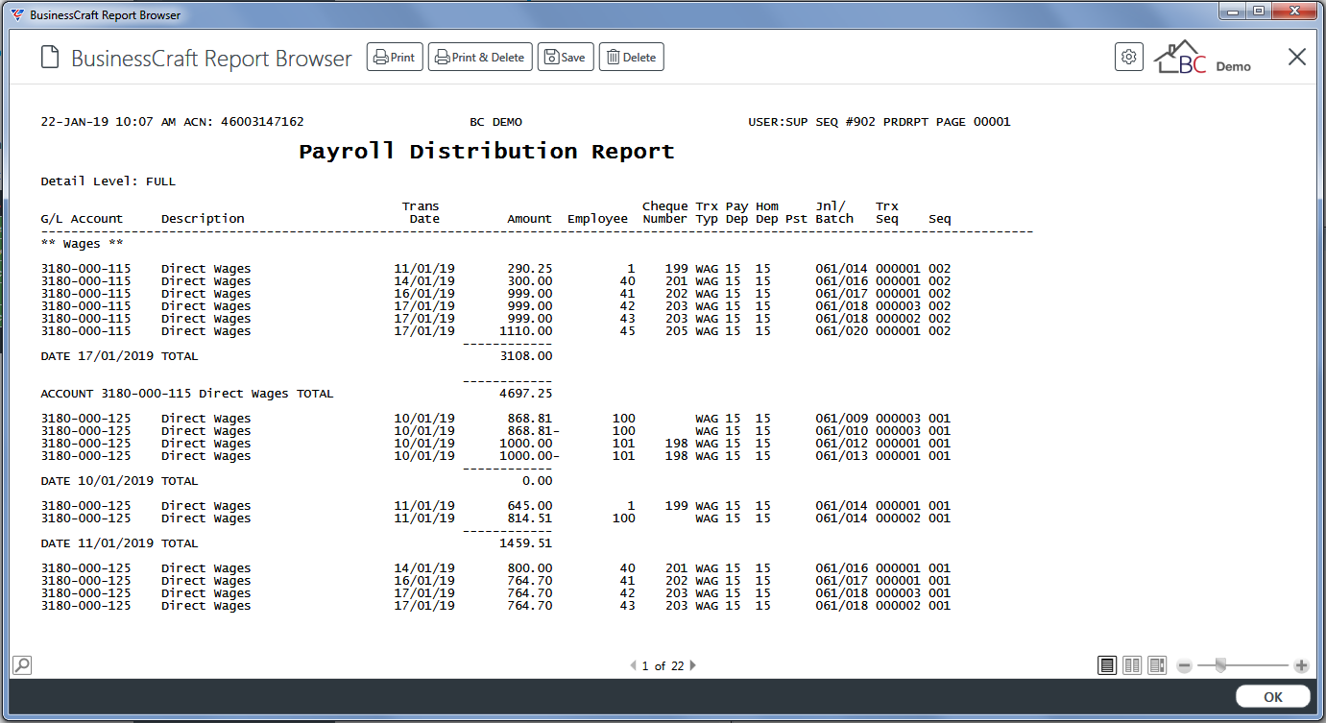Image resolution: width=1326 pixels, height=723 pixels.
Task: Click the ACCOUNT 3180-000-115 Direct Wages TOTAL label
Action: point(187,394)
